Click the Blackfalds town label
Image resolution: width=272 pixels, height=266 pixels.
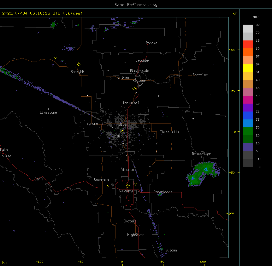(x=139, y=70)
